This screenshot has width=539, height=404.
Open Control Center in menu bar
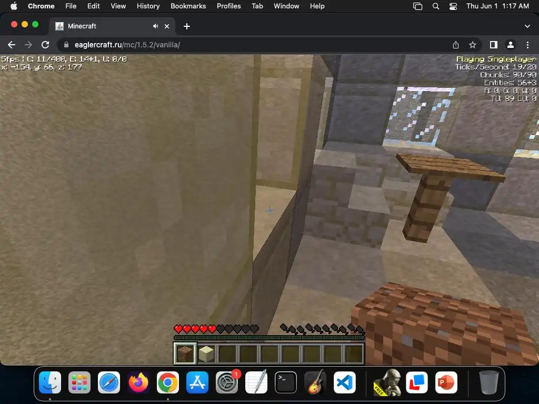[x=453, y=6]
